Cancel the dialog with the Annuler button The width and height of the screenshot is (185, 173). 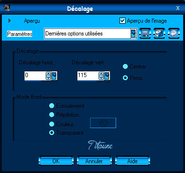click(94, 161)
